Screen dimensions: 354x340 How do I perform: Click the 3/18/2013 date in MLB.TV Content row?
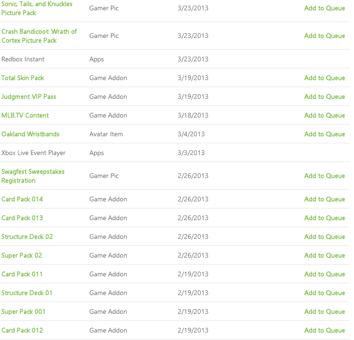pyautogui.click(x=193, y=116)
